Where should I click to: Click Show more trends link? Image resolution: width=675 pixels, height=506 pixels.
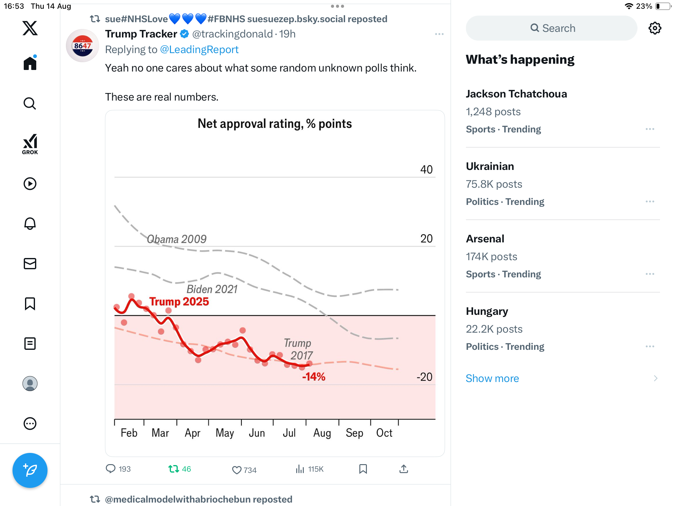click(492, 379)
